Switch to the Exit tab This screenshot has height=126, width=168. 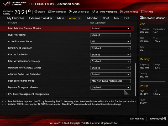(127, 18)
